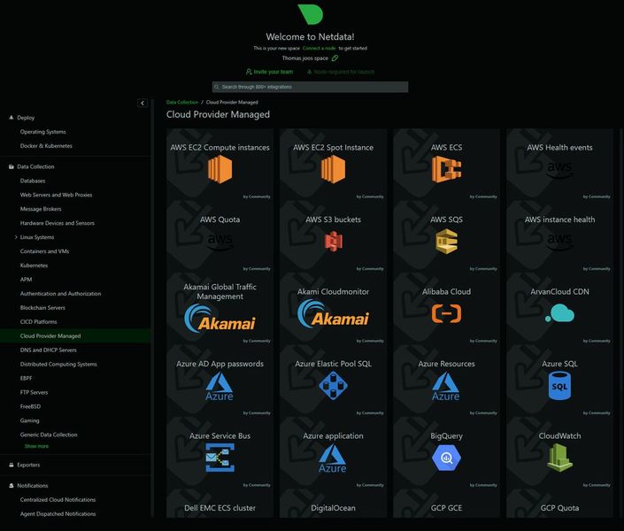Screen dimensions: 624x531
Task: Open Authentication and Authorization category
Action: click(60, 294)
